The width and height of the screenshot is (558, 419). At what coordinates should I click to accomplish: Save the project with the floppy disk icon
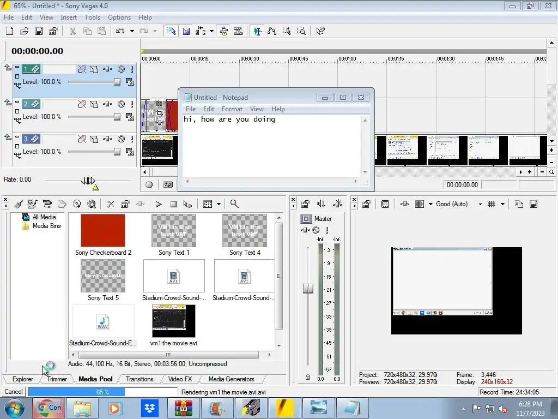pyautogui.click(x=39, y=31)
